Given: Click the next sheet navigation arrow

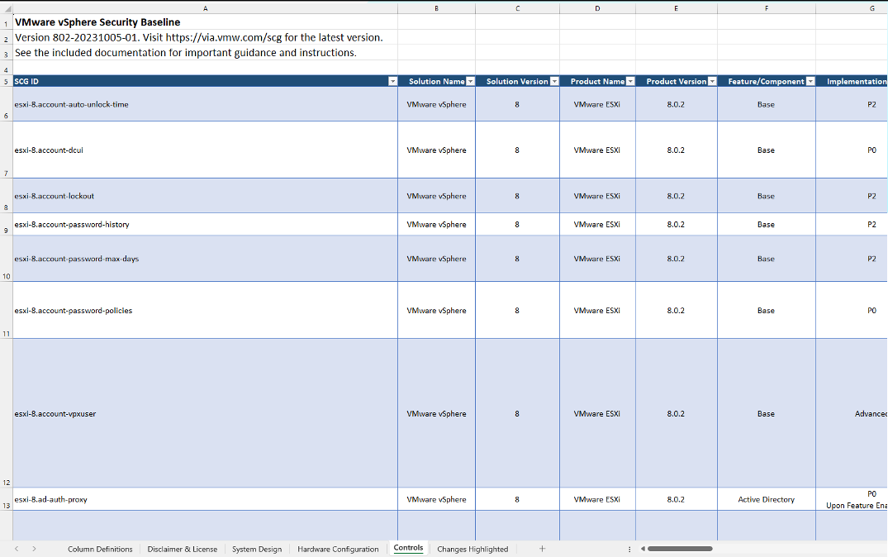Looking at the screenshot, I should click(34, 549).
